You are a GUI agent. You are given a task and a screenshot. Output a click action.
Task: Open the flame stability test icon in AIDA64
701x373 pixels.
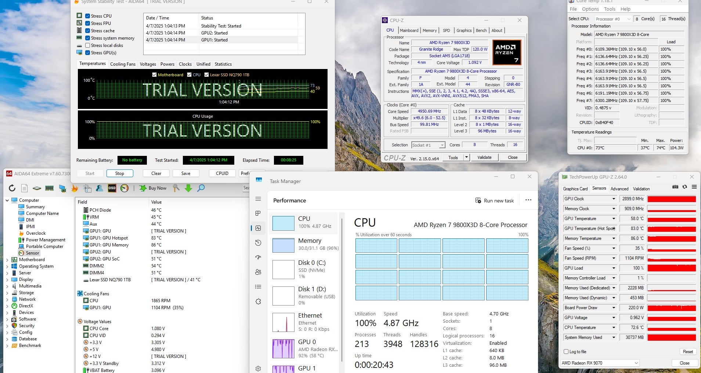pyautogui.click(x=75, y=188)
